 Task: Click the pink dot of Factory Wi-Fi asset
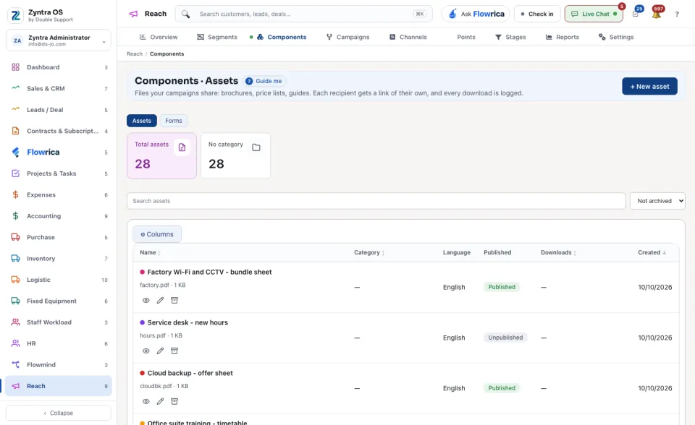pos(143,272)
